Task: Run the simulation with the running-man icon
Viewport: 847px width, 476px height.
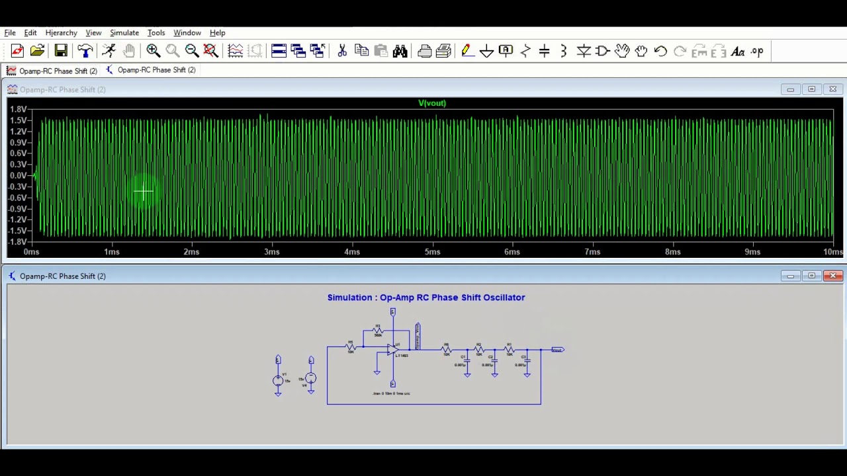Action: [109, 51]
